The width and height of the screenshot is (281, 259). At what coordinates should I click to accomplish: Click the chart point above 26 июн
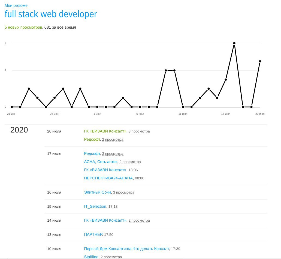[x=55, y=98]
